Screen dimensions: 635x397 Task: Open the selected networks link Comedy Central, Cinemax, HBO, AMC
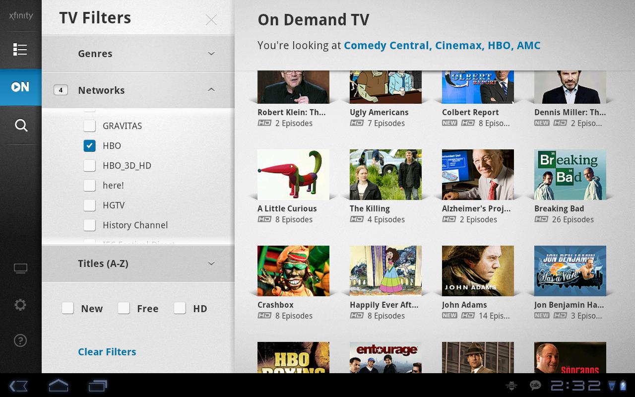(442, 46)
